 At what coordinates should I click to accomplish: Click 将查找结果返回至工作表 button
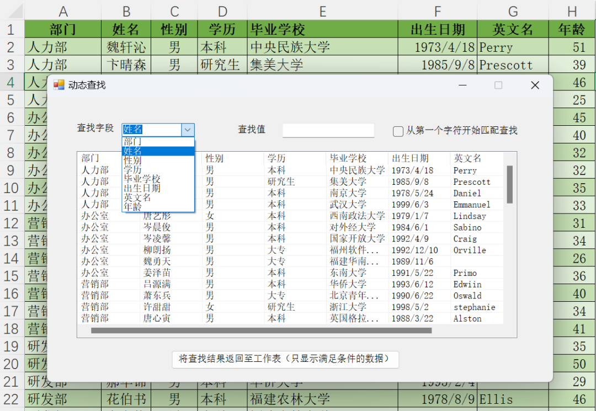(x=285, y=359)
